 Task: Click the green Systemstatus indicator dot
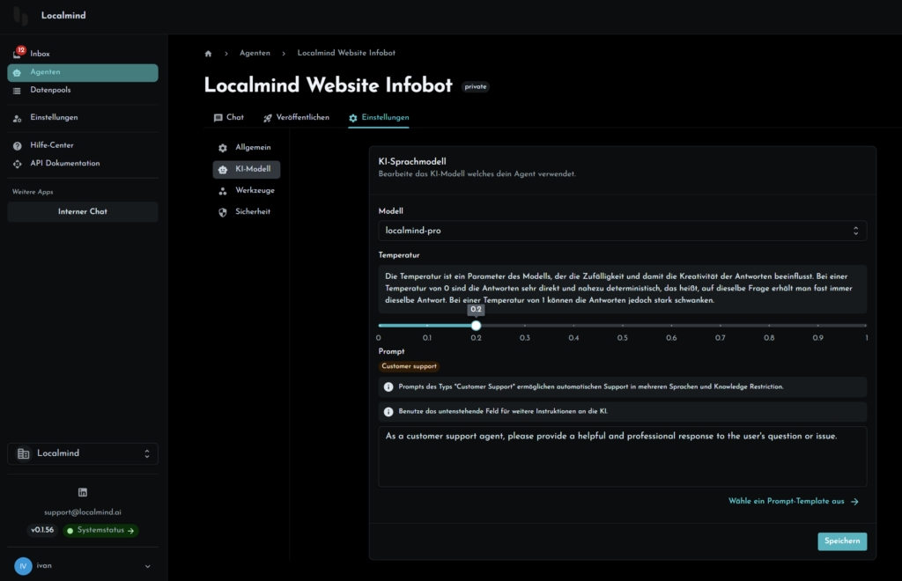pyautogui.click(x=70, y=531)
